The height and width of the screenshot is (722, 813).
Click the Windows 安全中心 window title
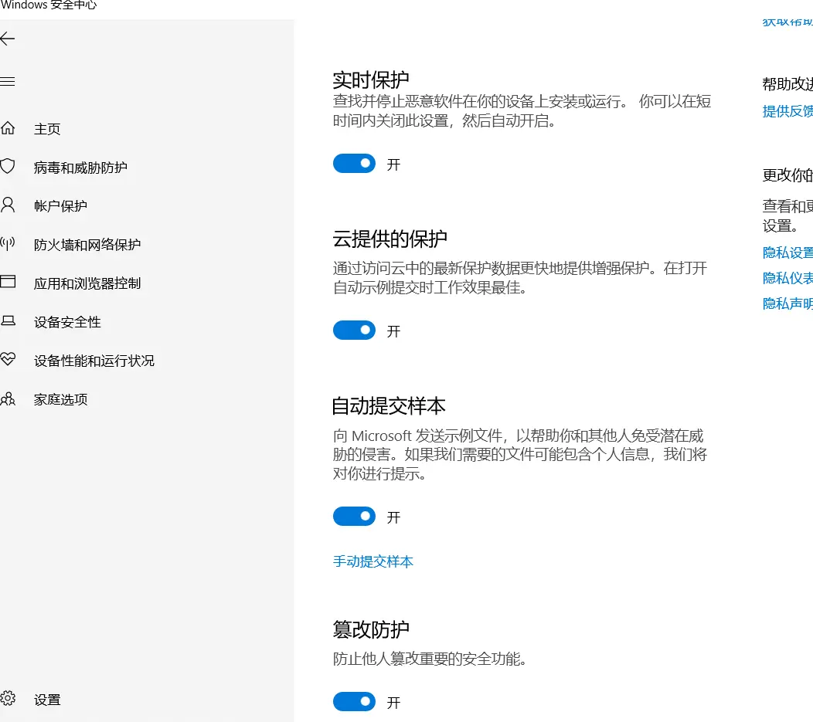pyautogui.click(x=49, y=5)
